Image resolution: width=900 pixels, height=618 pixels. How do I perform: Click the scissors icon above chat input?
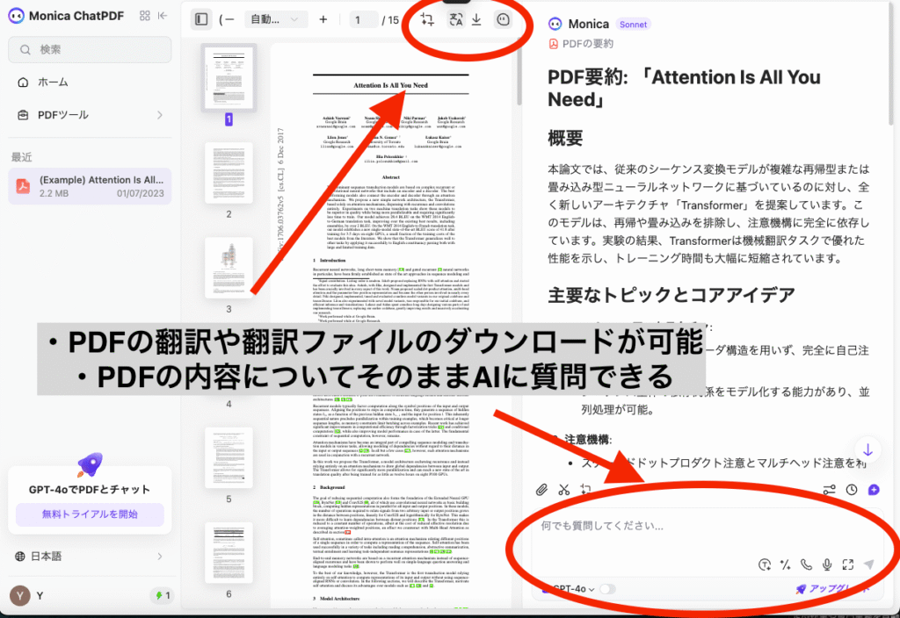click(564, 490)
